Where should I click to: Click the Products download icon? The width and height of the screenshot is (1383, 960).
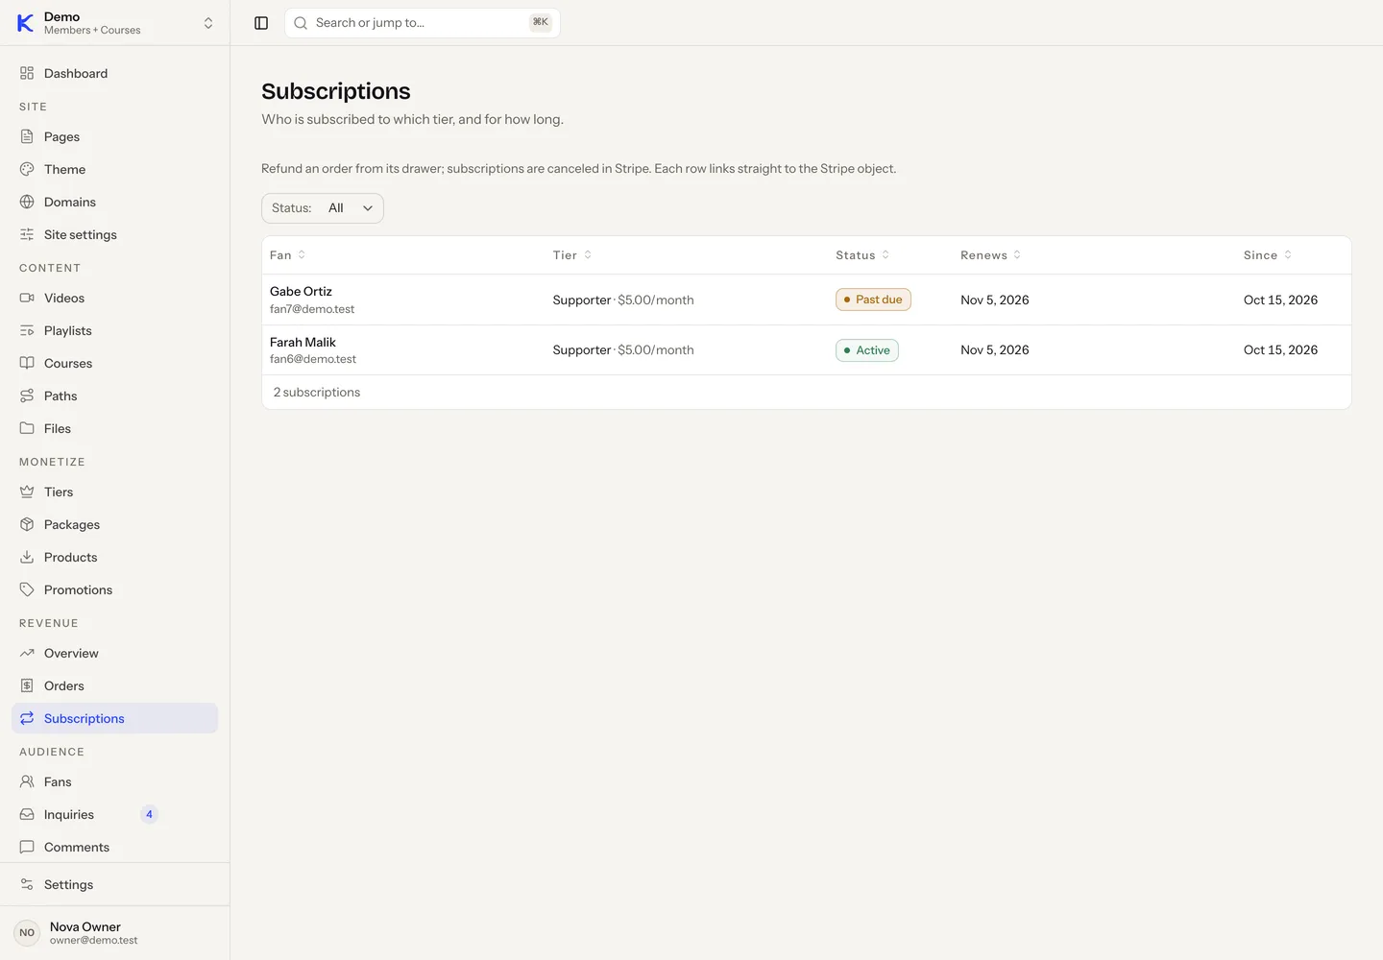(27, 557)
